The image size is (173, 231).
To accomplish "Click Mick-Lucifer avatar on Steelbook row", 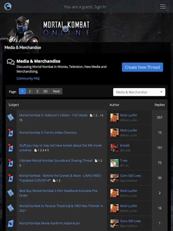I will pyautogui.click(x=115, y=193).
